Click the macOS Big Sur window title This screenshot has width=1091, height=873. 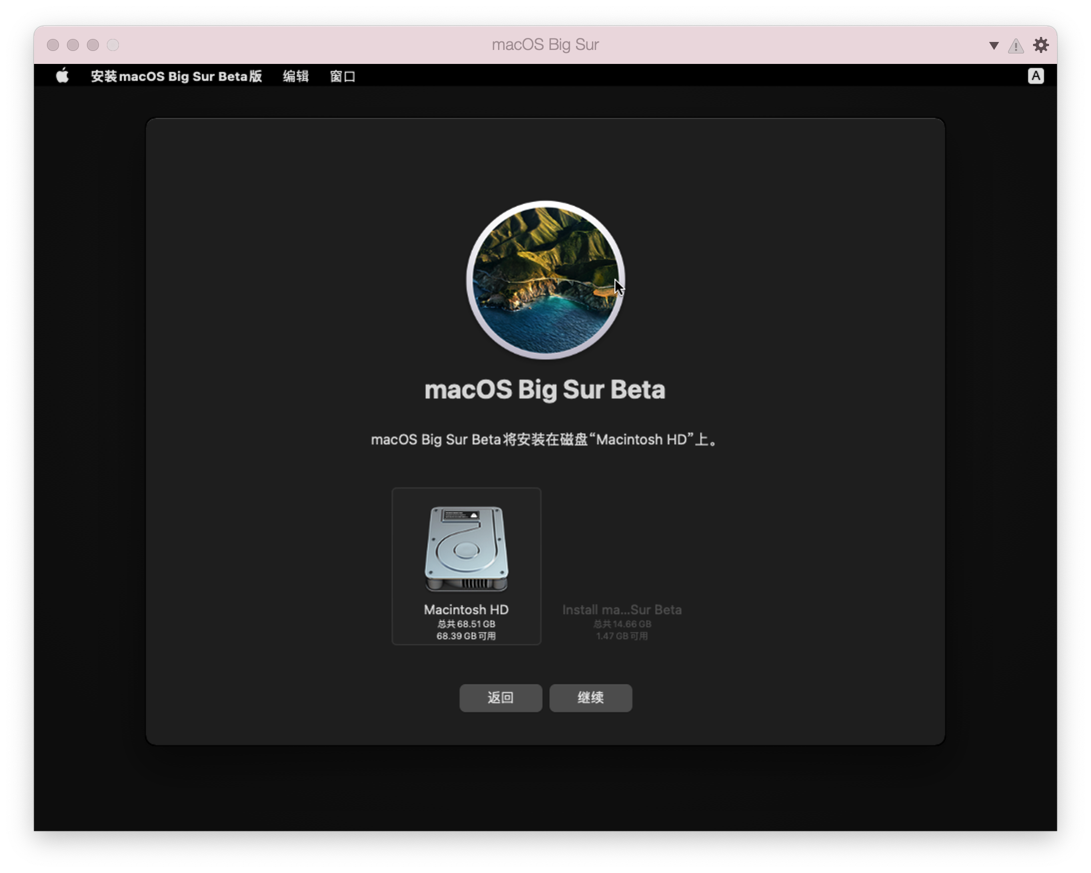click(545, 45)
